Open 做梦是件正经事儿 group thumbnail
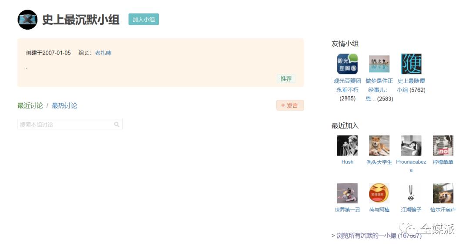The height and width of the screenshot is (250, 470). 379,64
